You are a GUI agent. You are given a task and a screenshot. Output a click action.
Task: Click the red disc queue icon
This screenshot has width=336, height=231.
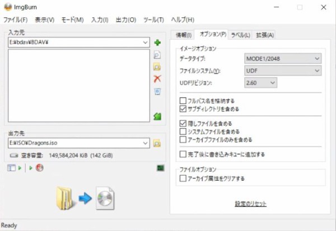39,168
